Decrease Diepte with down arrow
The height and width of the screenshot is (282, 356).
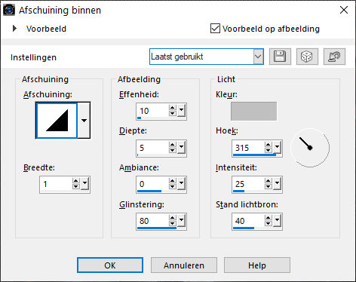pyautogui.click(x=172, y=150)
